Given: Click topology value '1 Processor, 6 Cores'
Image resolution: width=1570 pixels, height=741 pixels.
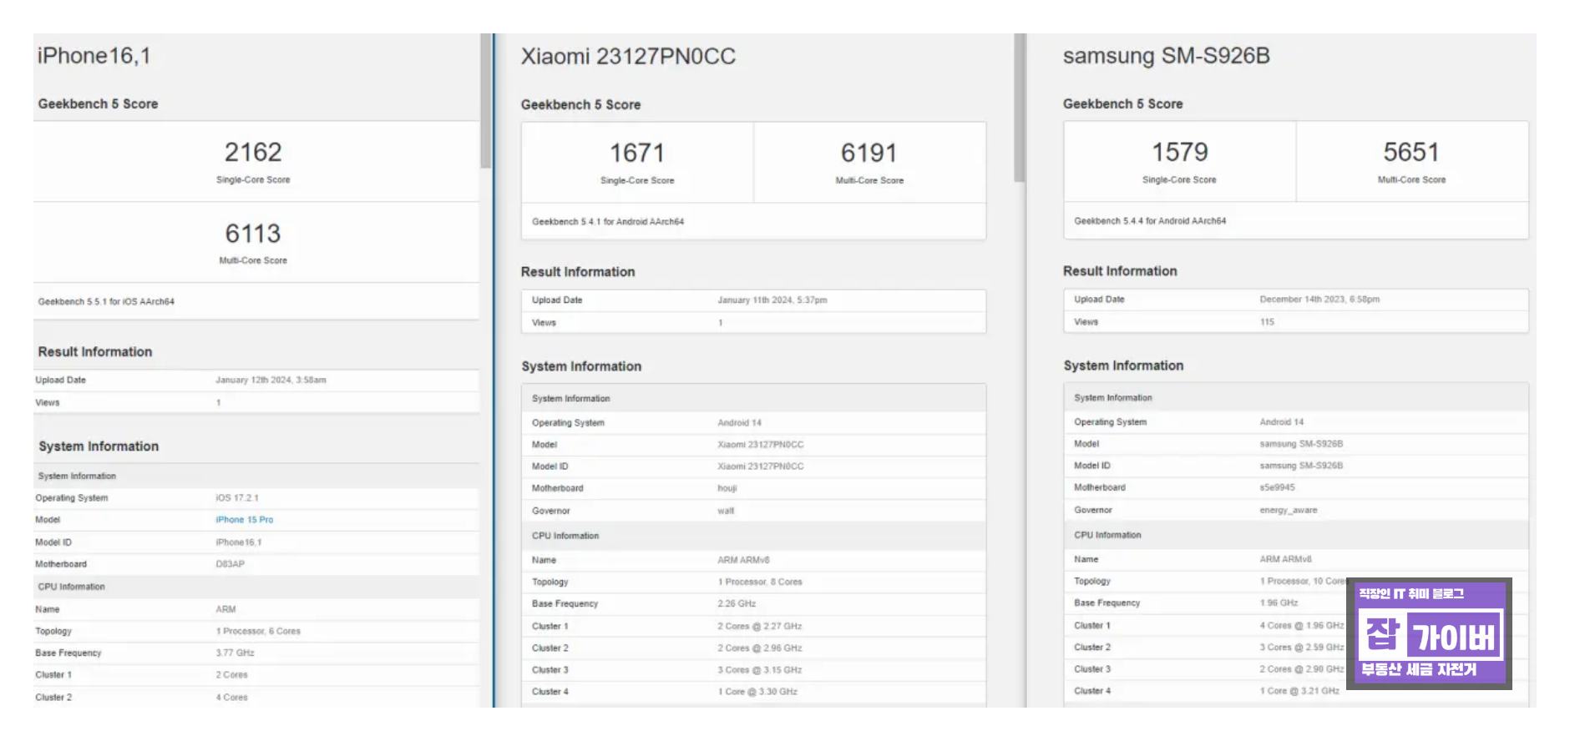Looking at the screenshot, I should click(258, 632).
